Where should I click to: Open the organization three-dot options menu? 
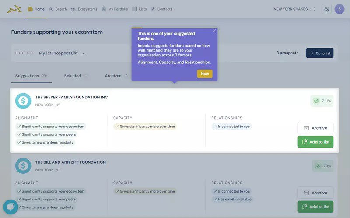[x=314, y=9]
